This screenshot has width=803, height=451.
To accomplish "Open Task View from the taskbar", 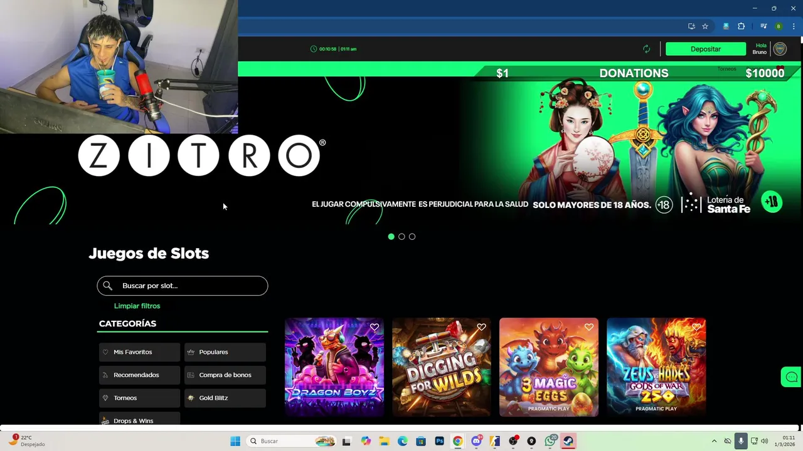I will (346, 441).
